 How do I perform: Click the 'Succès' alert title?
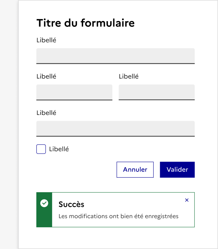(x=72, y=204)
